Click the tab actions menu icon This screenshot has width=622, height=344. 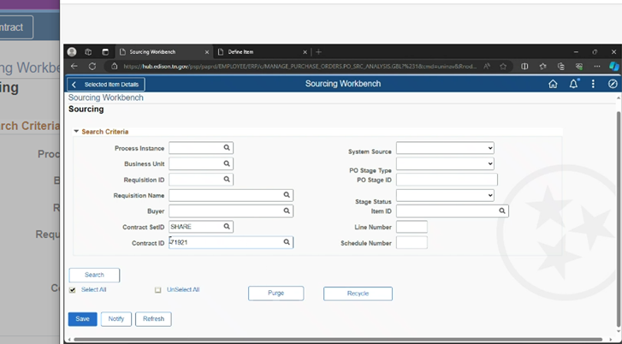pos(105,52)
